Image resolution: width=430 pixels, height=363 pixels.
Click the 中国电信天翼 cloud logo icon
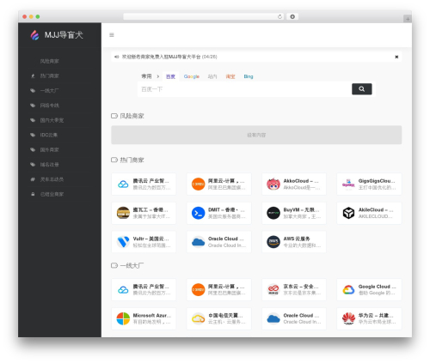click(x=198, y=318)
